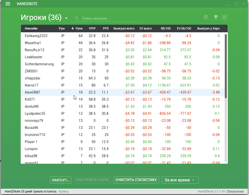The image size is (249, 195).
Task: Sort by Никнейм column header
Action: (x=31, y=29)
